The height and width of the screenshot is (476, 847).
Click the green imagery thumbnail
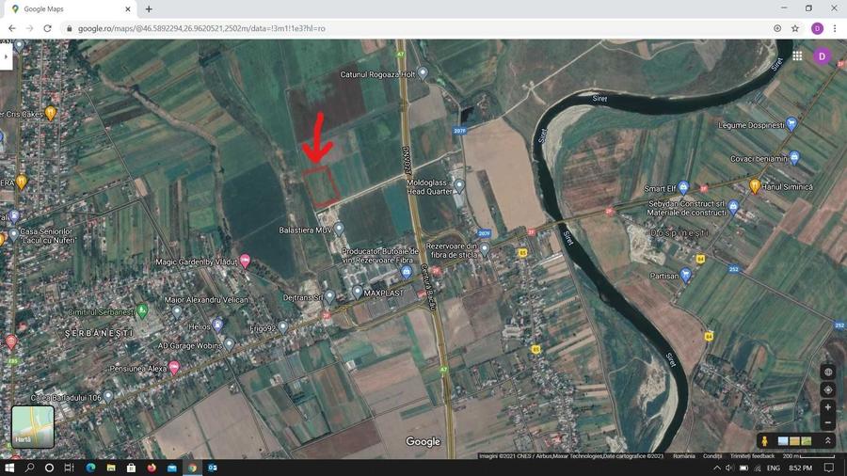click(807, 441)
